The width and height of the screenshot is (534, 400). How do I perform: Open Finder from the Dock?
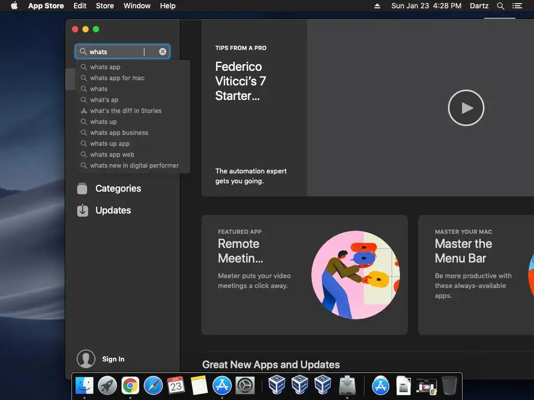[x=84, y=386]
